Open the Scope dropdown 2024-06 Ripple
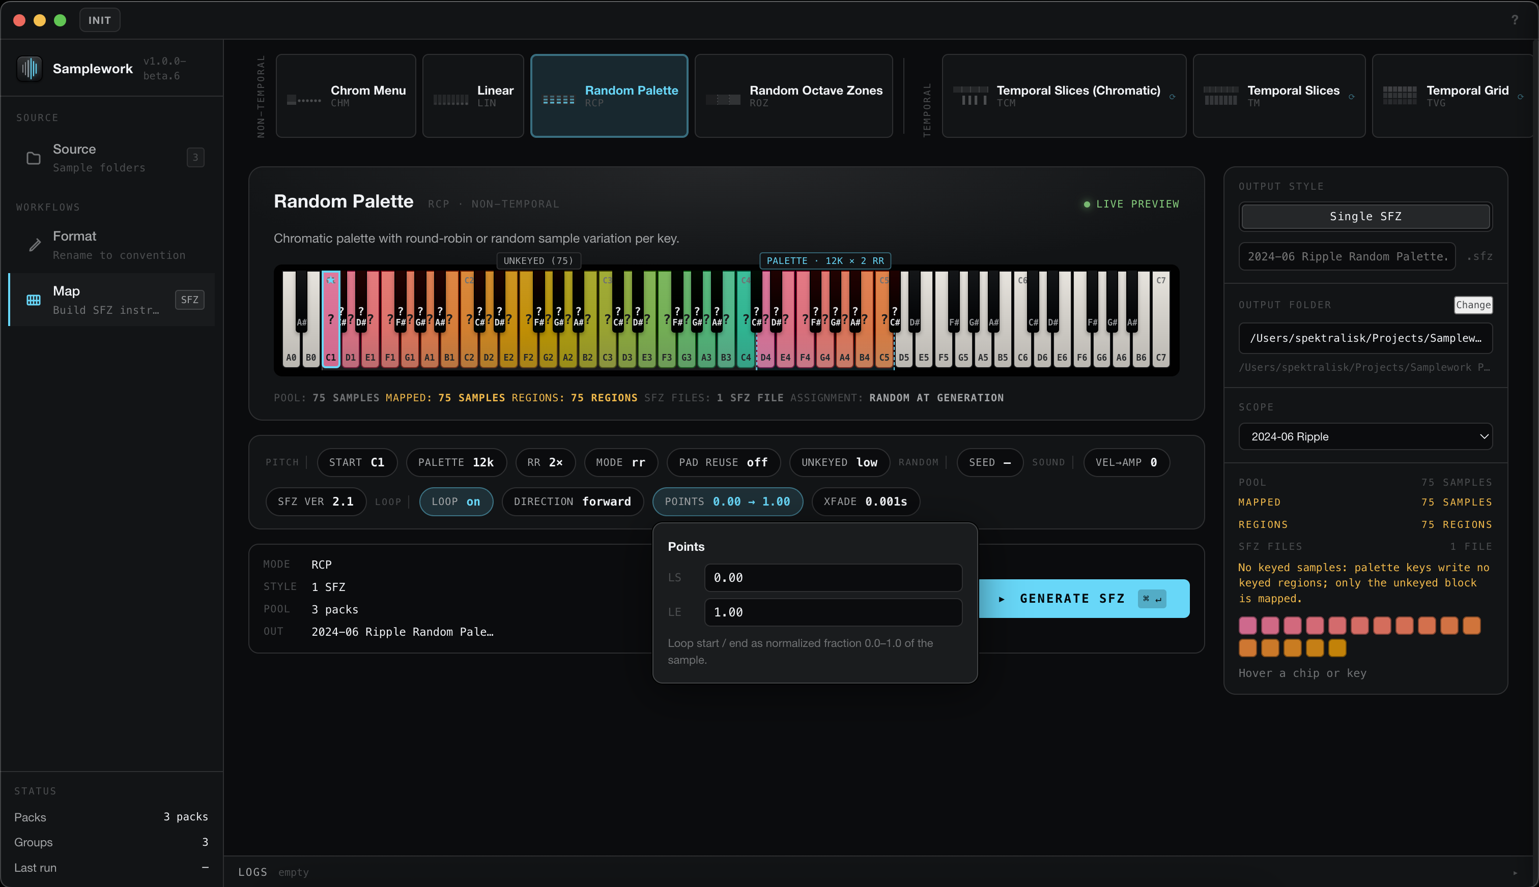1539x887 pixels. pyautogui.click(x=1365, y=436)
